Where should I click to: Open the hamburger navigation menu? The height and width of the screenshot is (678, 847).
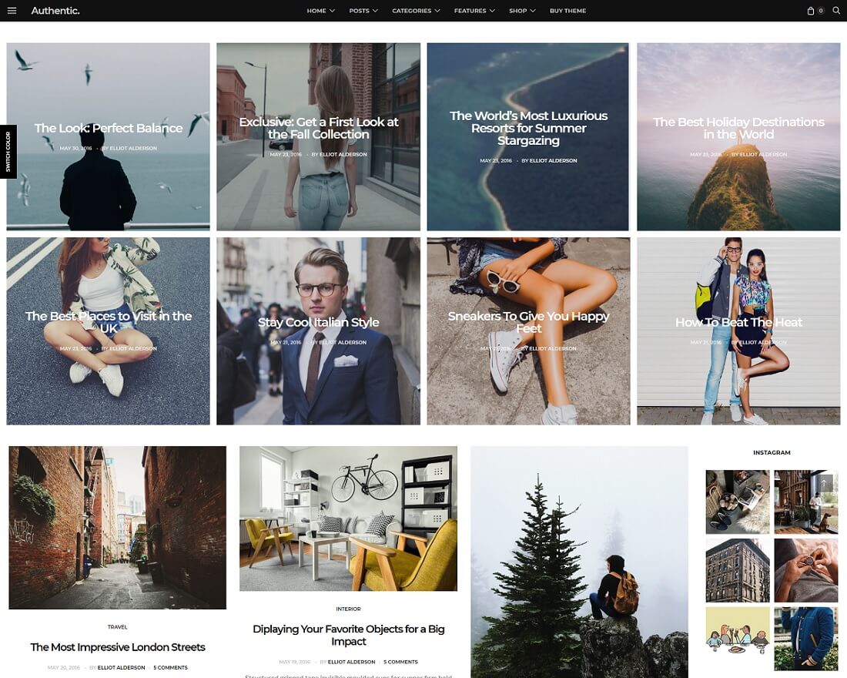click(x=12, y=11)
